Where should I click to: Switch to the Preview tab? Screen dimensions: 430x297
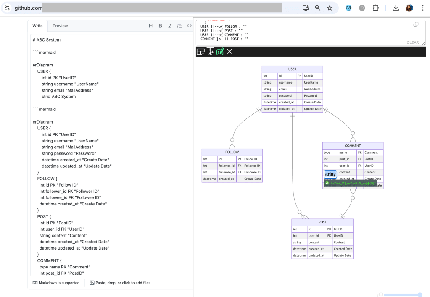[60, 26]
